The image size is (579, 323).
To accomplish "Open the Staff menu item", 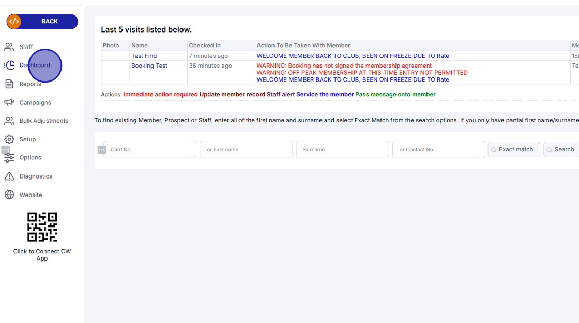I will tap(26, 47).
